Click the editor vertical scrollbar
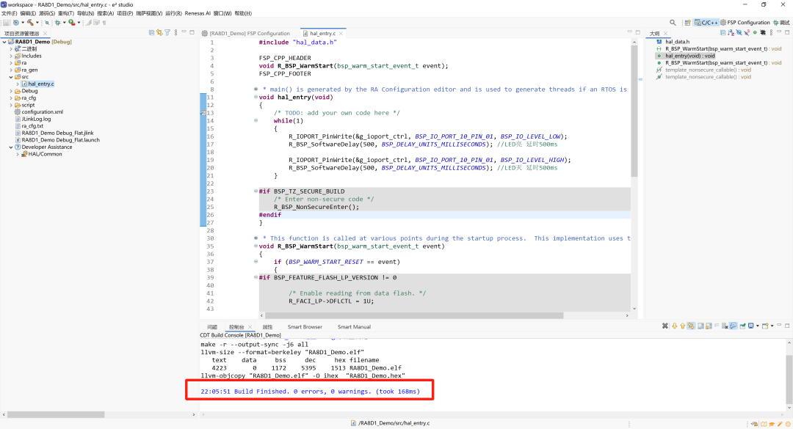 [634, 111]
